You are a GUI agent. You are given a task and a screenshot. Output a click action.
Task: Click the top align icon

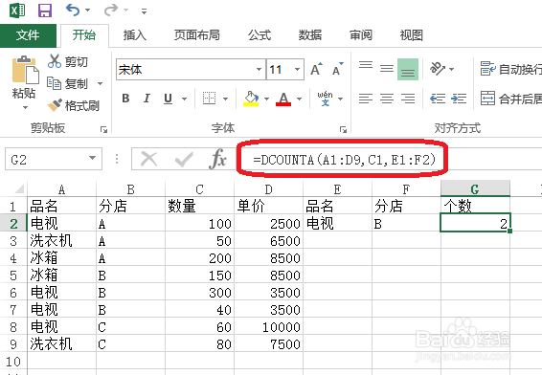click(366, 66)
